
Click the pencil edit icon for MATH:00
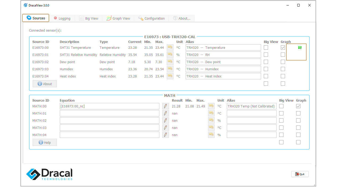(x=165, y=106)
